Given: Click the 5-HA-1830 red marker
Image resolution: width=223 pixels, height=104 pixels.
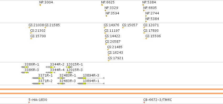Looking at the screenshot, I should click(x=29, y=102).
